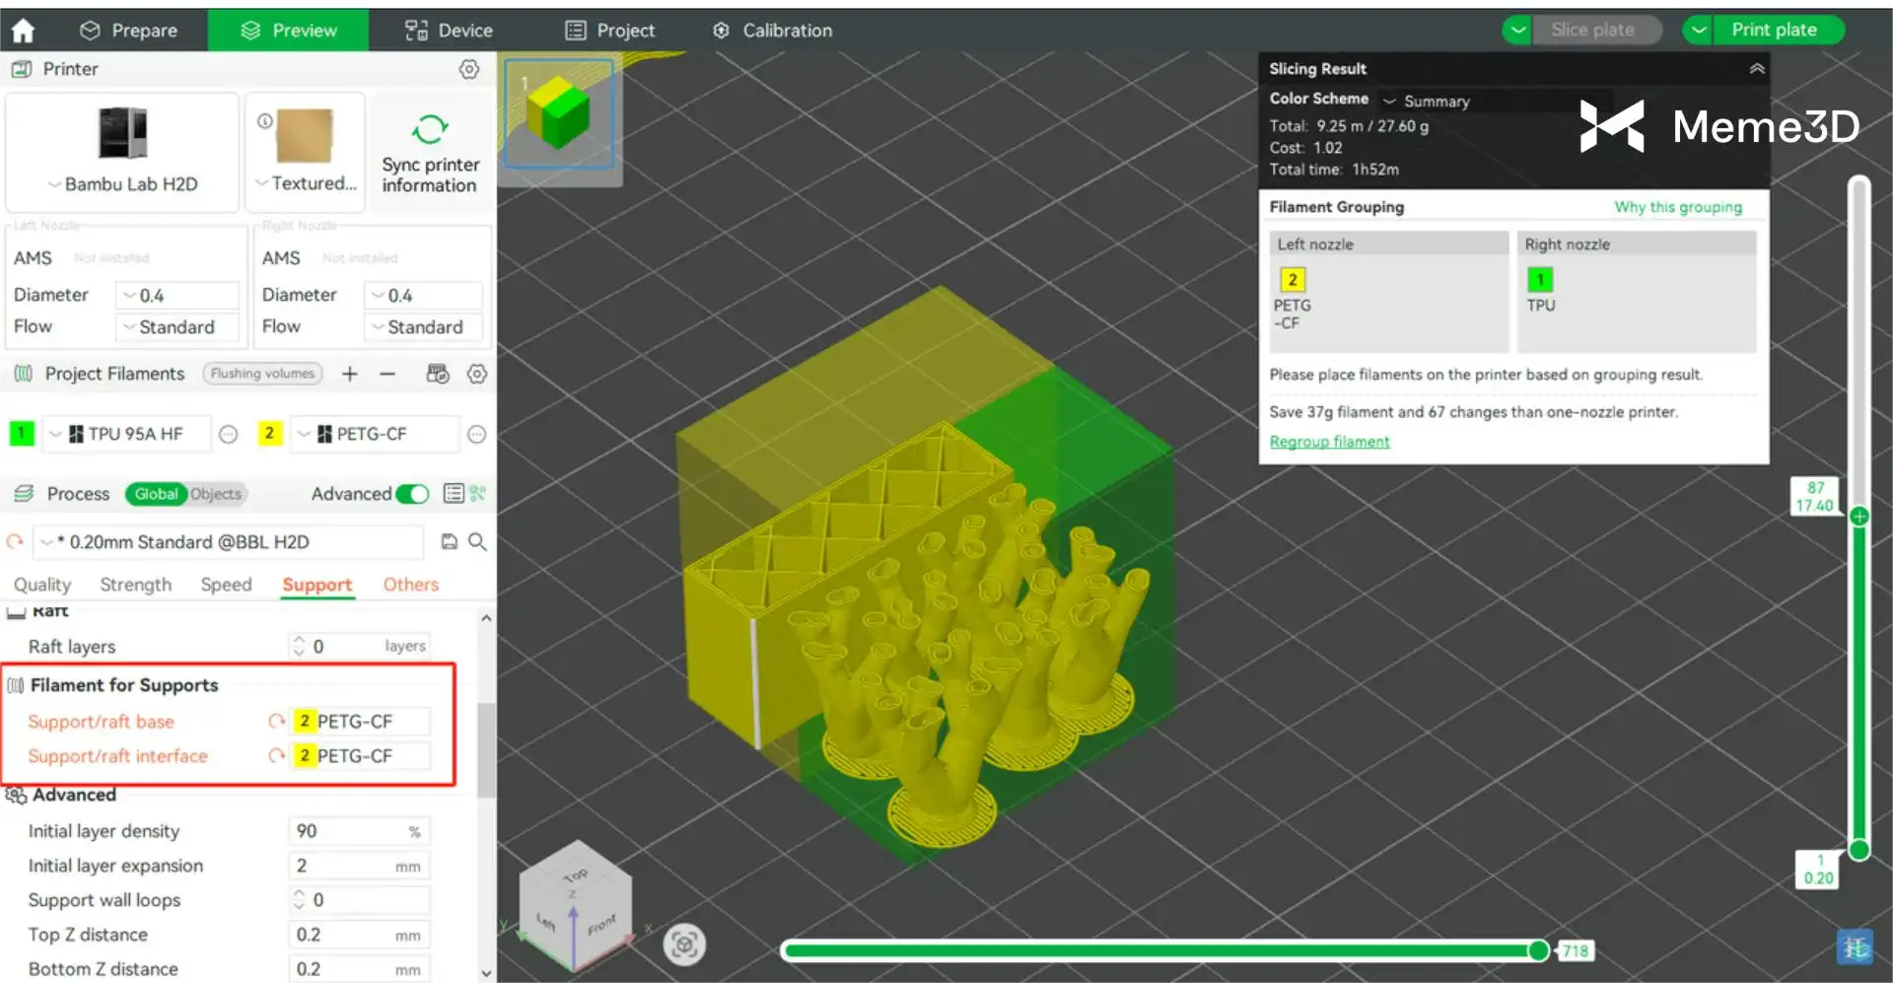Click the Home icon
Viewport: 1893px width, 983px height.
[23, 31]
